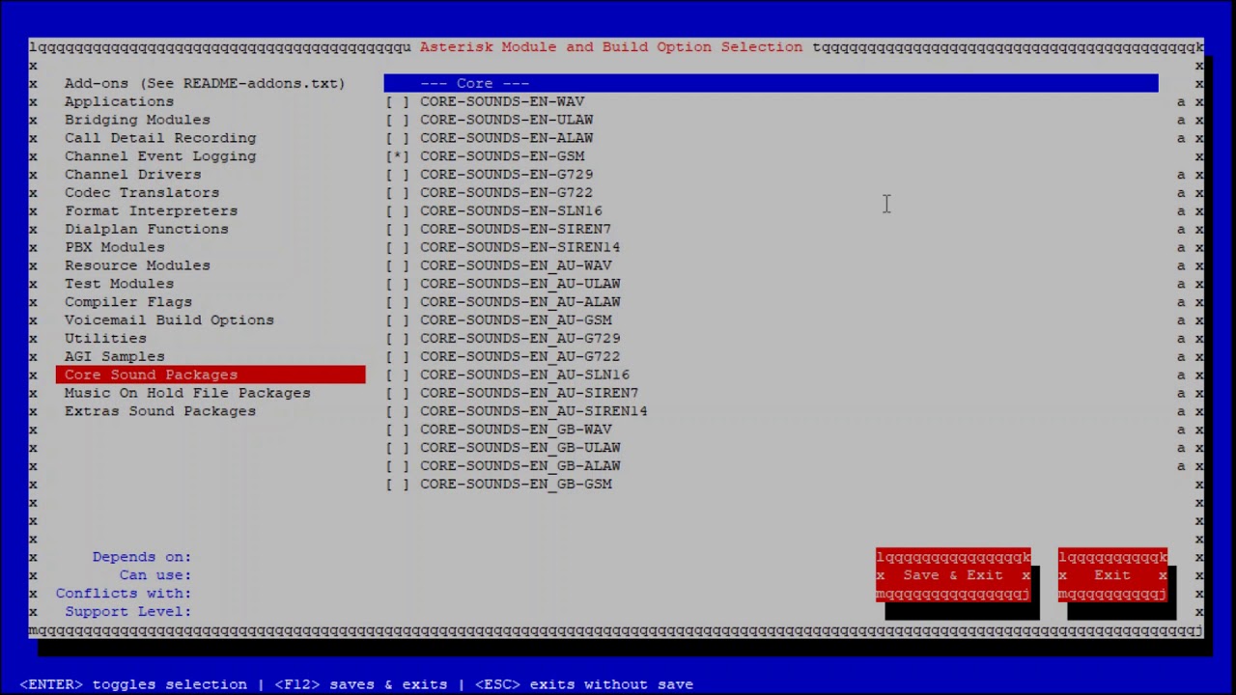Screen dimensions: 1236x695
Task: Open Extras Sound Packages category
Action: coord(160,411)
